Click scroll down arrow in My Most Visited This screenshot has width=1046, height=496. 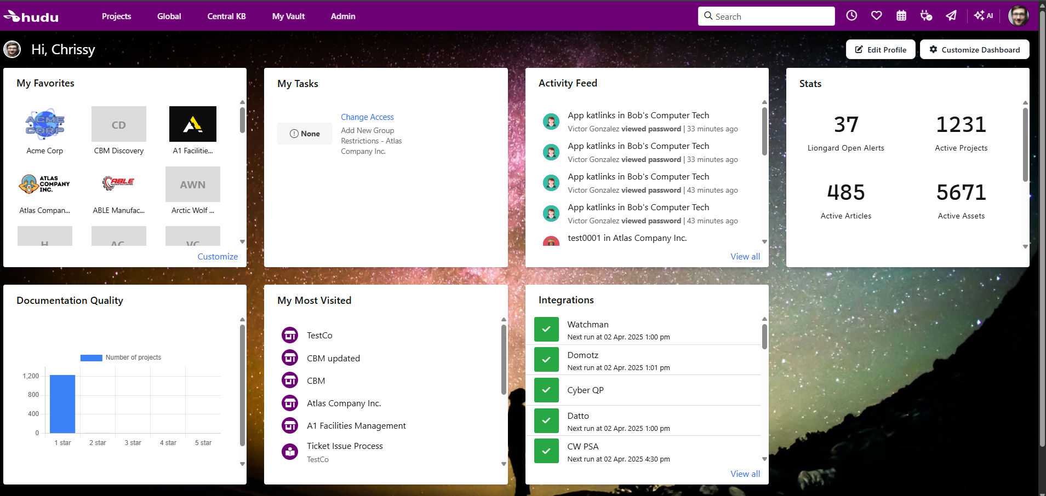coord(504,464)
